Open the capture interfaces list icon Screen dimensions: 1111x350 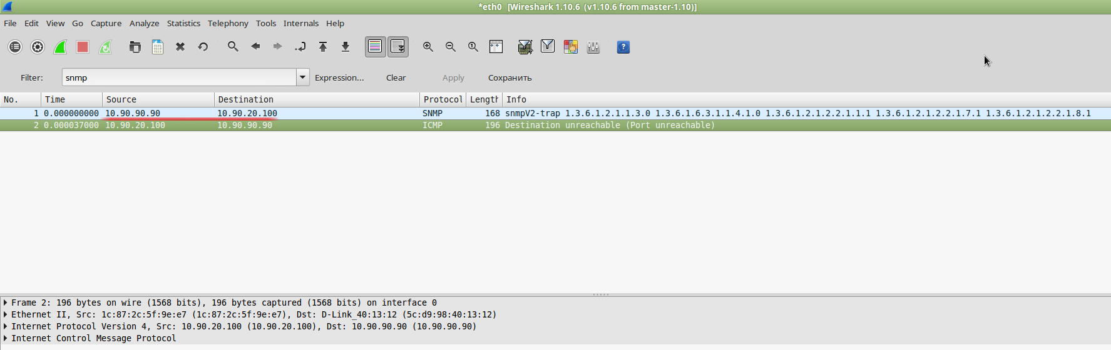[15, 47]
